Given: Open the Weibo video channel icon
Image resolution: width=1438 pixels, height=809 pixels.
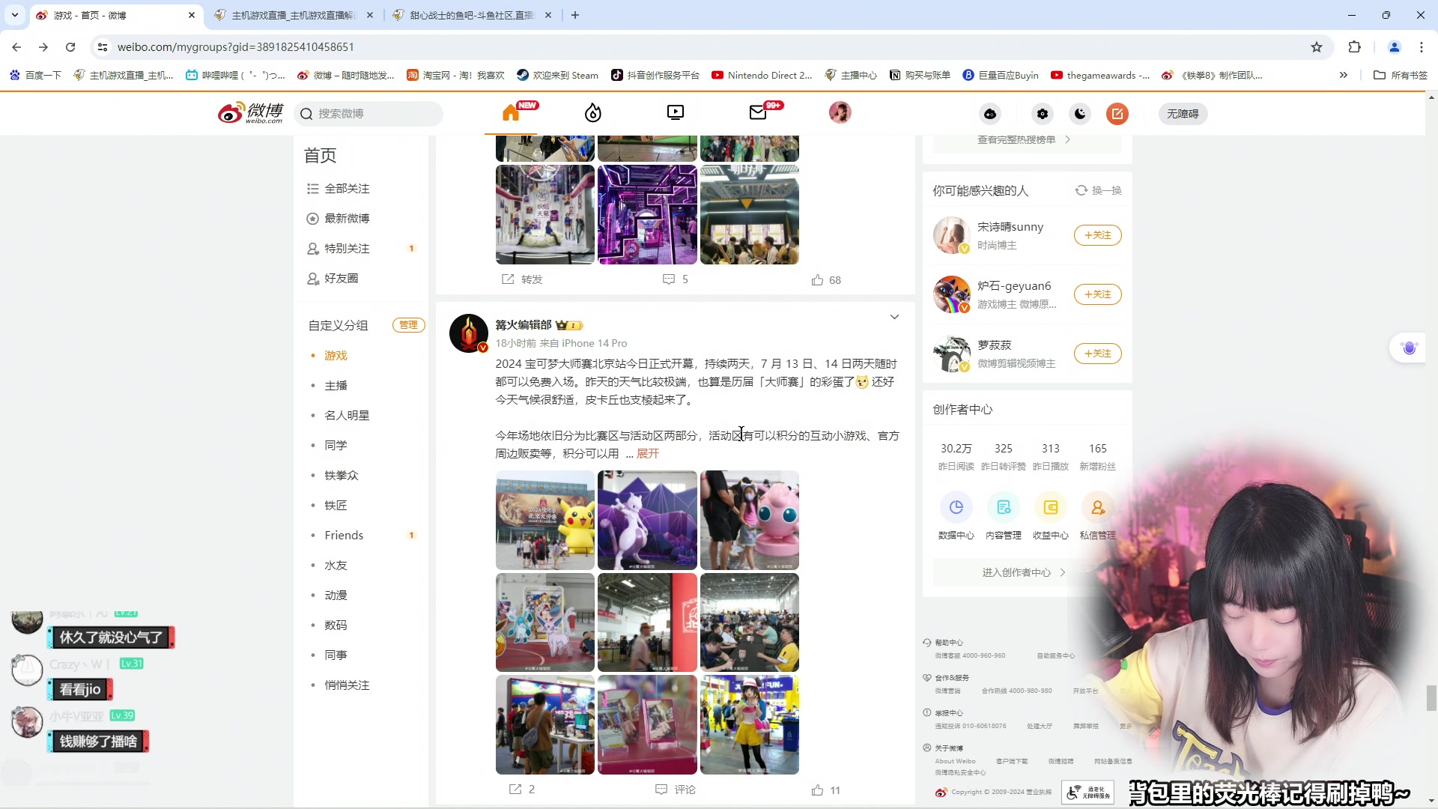Looking at the screenshot, I should coord(675,113).
